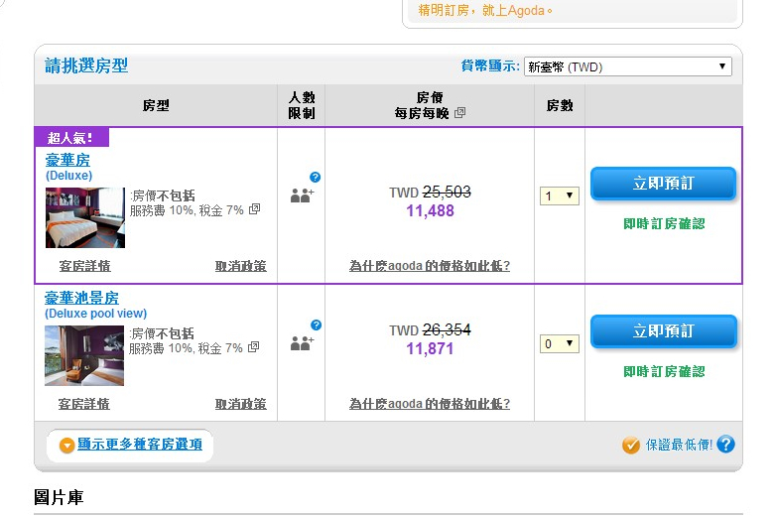This screenshot has height=519, width=775.
Task: Click the occupancy people icon for Deluxe pool view
Action: pyautogui.click(x=302, y=343)
